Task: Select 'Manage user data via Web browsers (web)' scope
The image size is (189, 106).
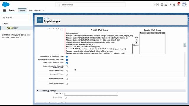Action: [x=83, y=47]
